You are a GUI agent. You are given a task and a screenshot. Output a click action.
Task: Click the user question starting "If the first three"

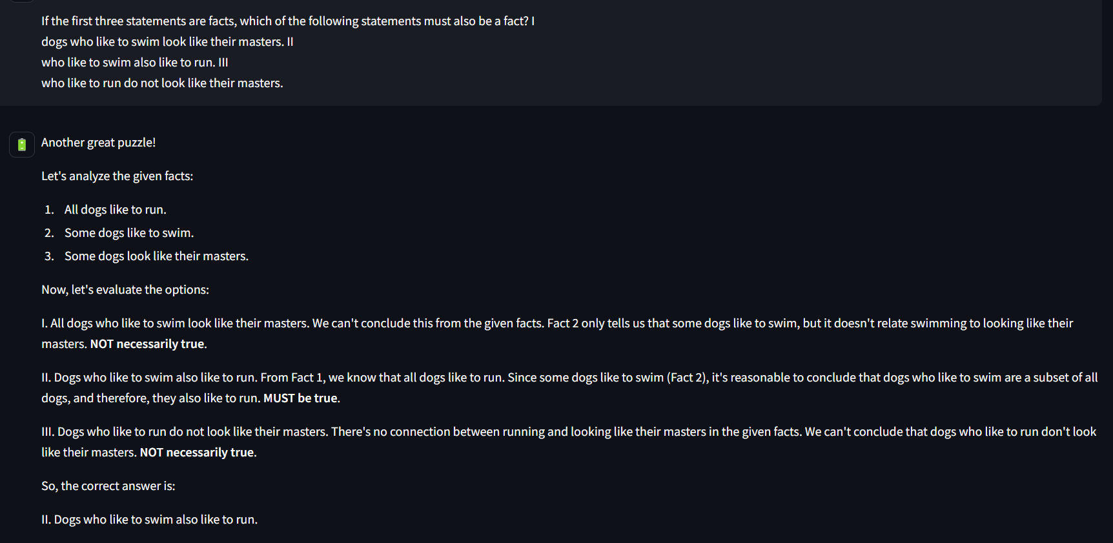[288, 21]
